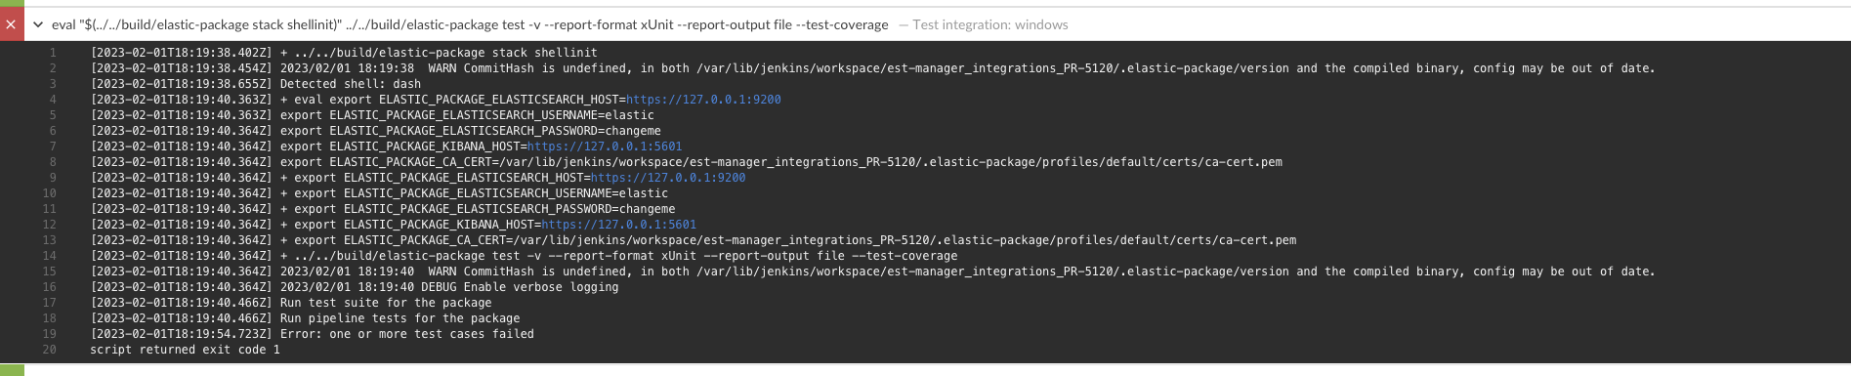Click '+ export' password text on line 11
1851x376 pixels.
[478, 209]
